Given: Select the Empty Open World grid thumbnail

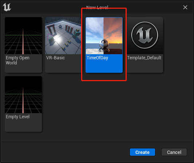Looking at the screenshot, I should click(x=23, y=36).
